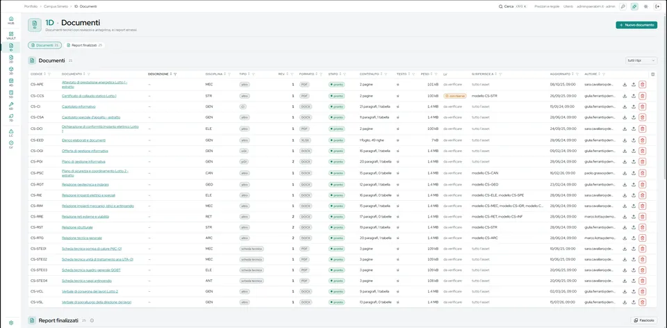This screenshot has width=667, height=328.
Task: Switch to Report finalizzati tab
Action: point(84,45)
